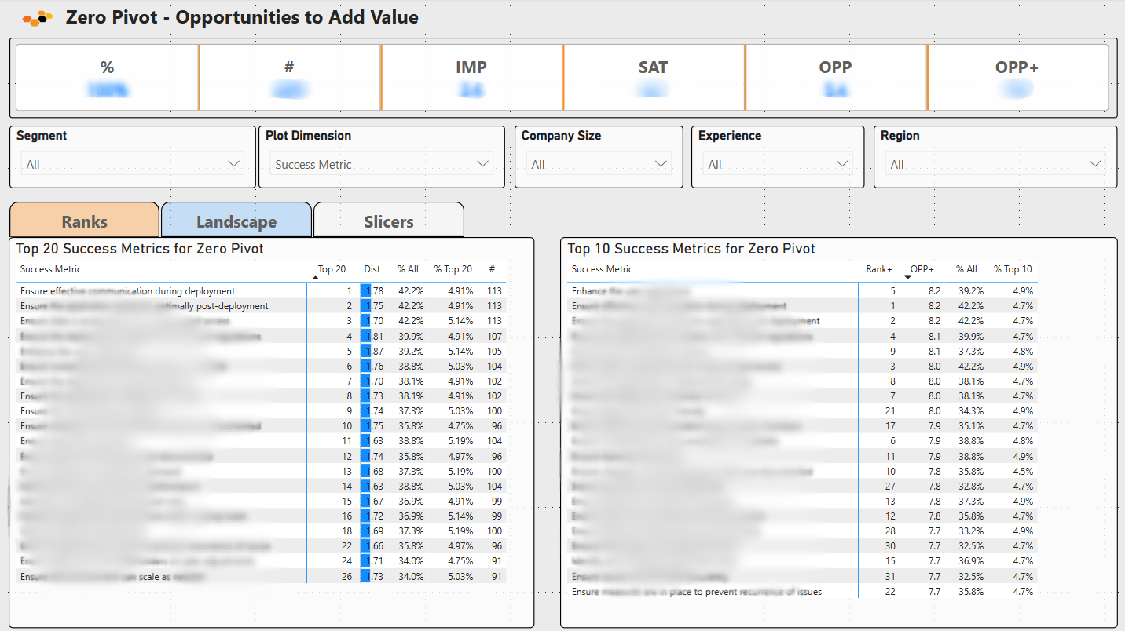Screen dimensions: 1125x631
Task: Select the IMP KPI card
Action: pos(471,77)
